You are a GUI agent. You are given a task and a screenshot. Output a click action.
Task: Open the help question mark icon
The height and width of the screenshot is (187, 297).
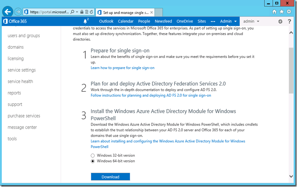point(289,22)
